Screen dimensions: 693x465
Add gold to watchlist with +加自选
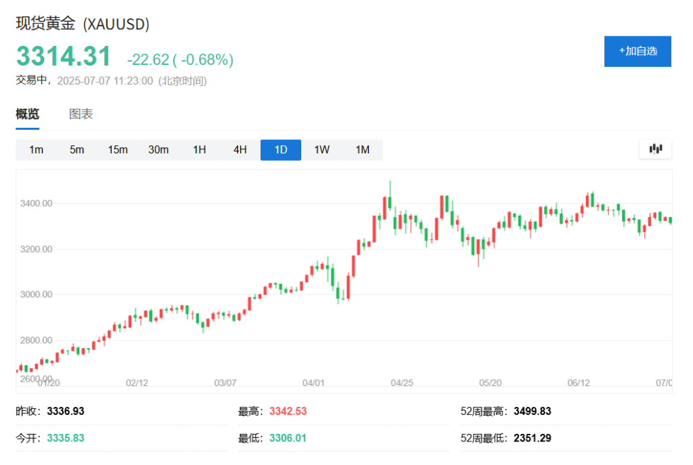point(638,51)
